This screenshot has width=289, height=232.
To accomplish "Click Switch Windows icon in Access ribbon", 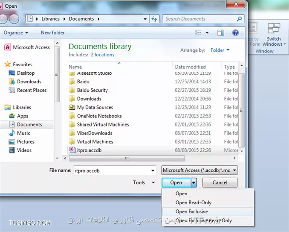I will [274, 28].
